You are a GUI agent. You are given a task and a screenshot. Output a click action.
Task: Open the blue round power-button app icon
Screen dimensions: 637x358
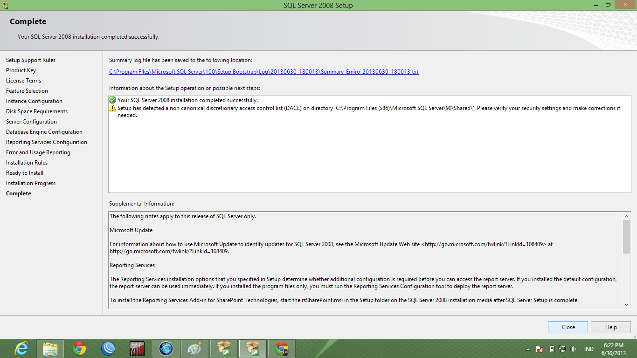coord(166,349)
